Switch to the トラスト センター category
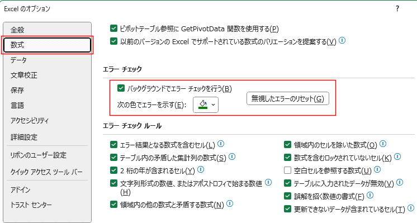 click(31, 205)
